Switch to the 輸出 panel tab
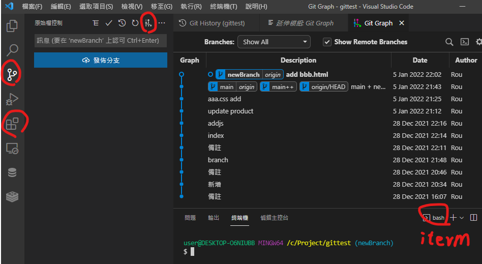This screenshot has height=264, width=482. click(x=214, y=218)
